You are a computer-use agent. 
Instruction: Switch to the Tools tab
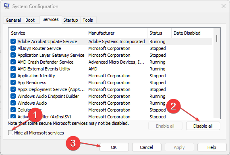(88, 20)
